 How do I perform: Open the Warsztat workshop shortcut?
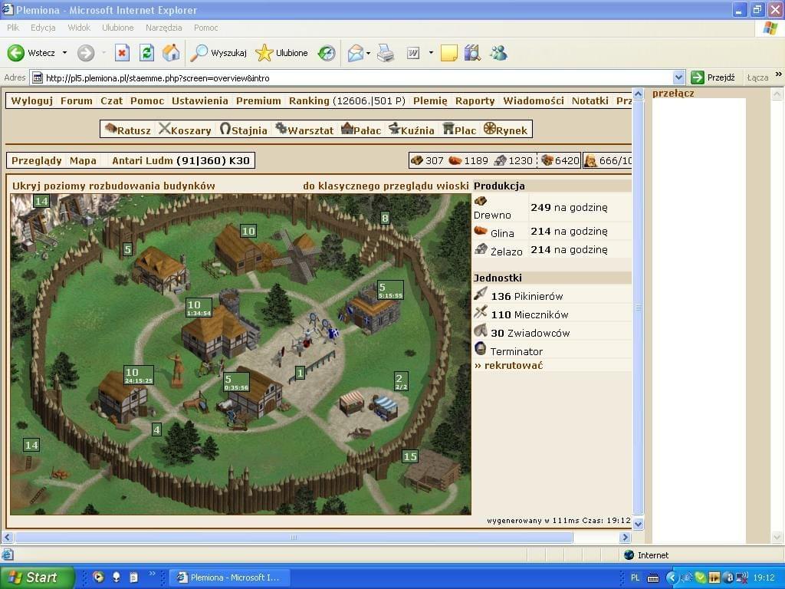coord(304,130)
